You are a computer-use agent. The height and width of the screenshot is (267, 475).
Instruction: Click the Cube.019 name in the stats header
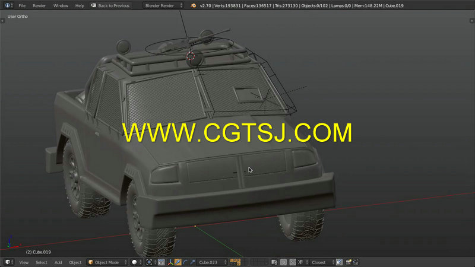[394, 5]
